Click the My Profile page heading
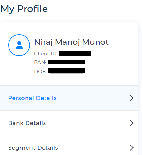Image resolution: width=143 pixels, height=155 pixels. tap(24, 9)
